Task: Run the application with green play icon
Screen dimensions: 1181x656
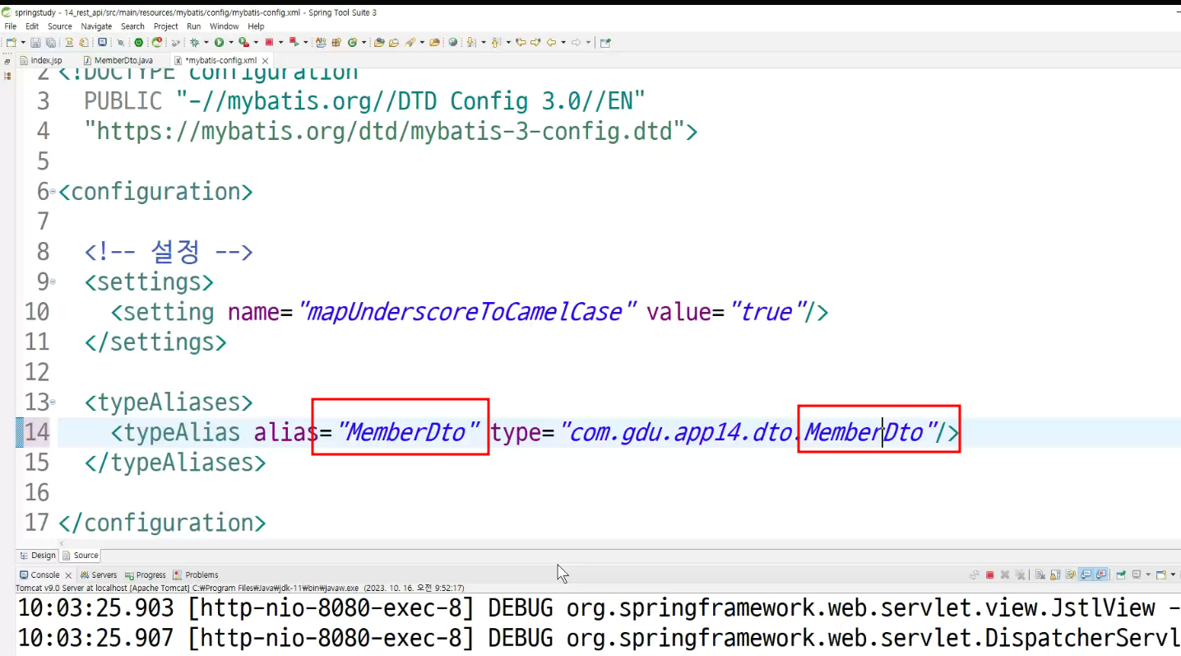Action: click(x=220, y=43)
